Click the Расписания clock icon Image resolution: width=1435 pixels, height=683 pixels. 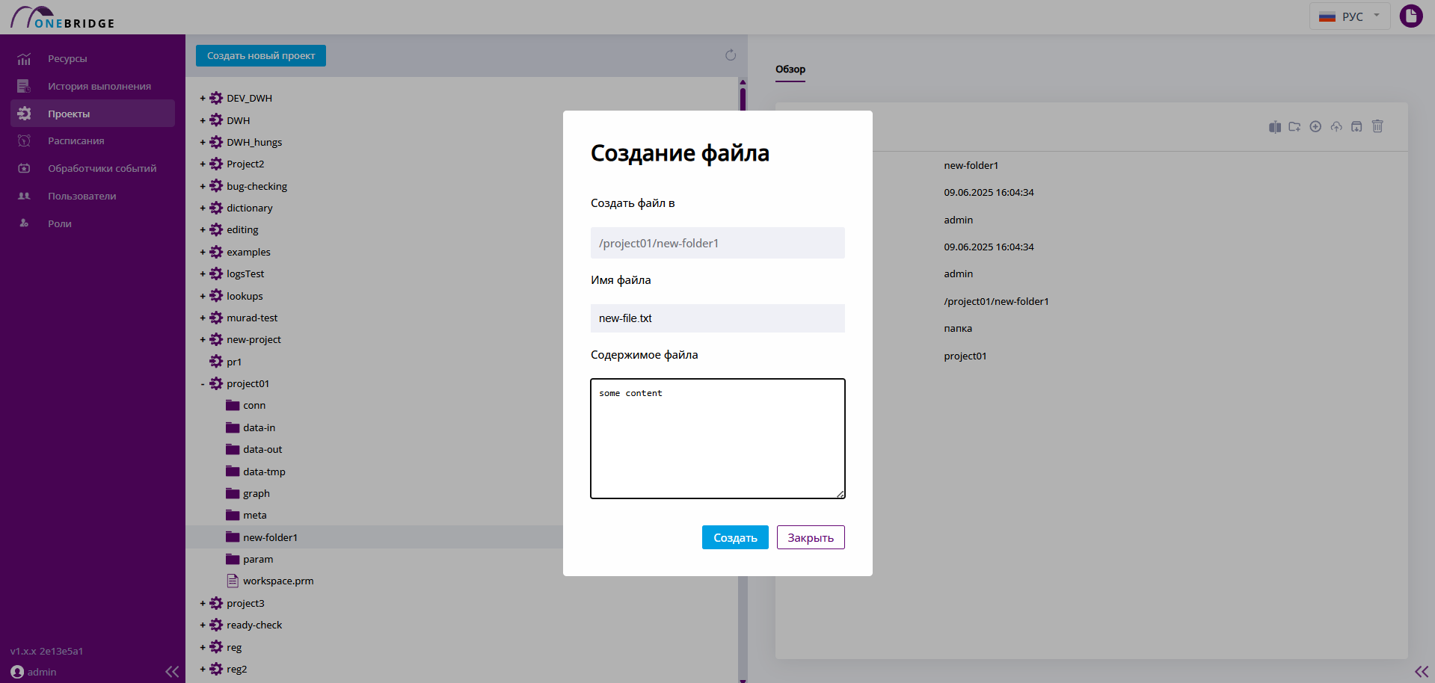(x=24, y=140)
